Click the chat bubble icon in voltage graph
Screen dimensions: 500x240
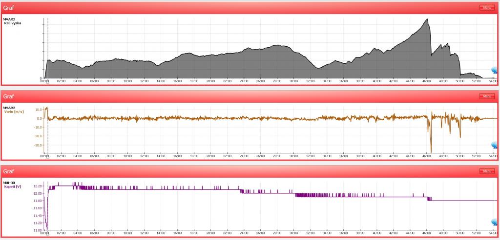pyautogui.click(x=494, y=222)
